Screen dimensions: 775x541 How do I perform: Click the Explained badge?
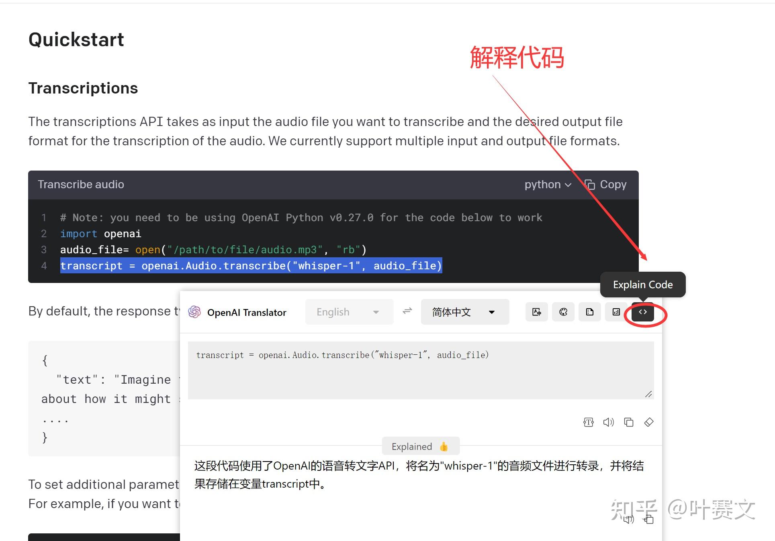[420, 446]
